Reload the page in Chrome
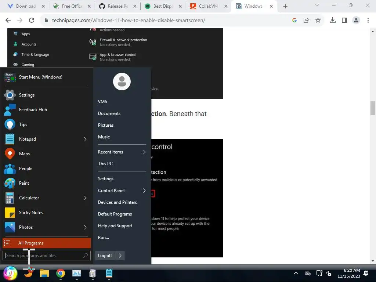The height and width of the screenshot is (282, 376). (x=32, y=20)
